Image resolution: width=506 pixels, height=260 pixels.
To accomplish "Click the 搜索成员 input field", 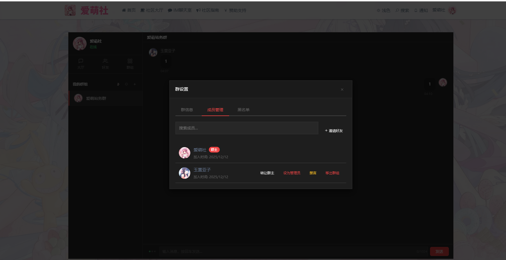I will click(247, 128).
